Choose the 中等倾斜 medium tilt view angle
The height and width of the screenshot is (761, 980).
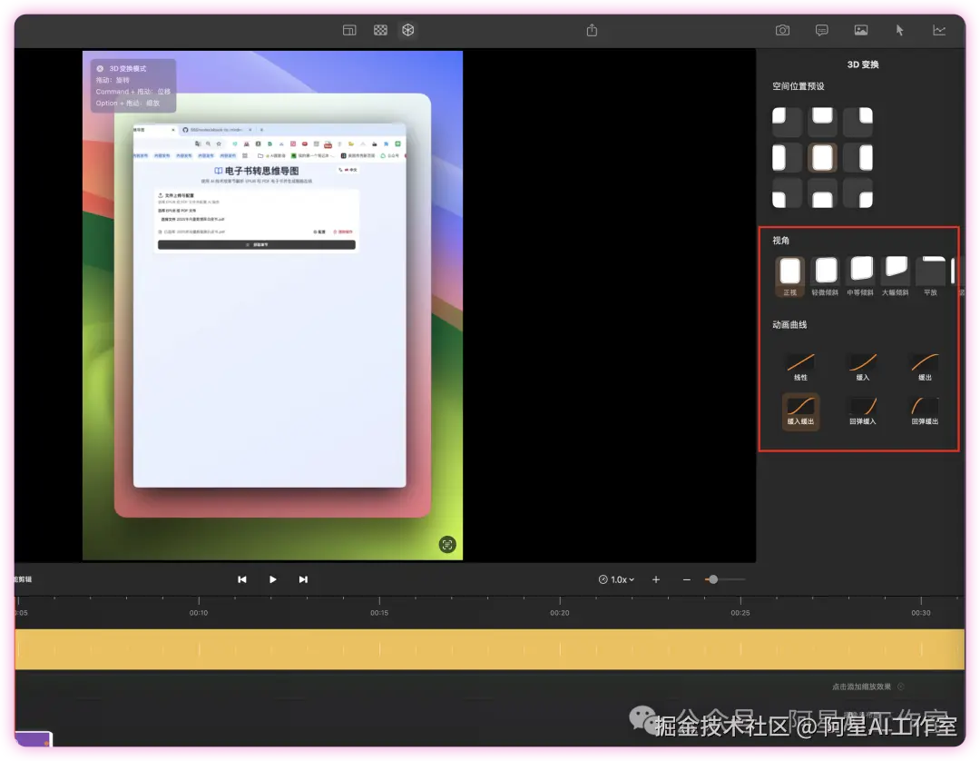pyautogui.click(x=860, y=276)
